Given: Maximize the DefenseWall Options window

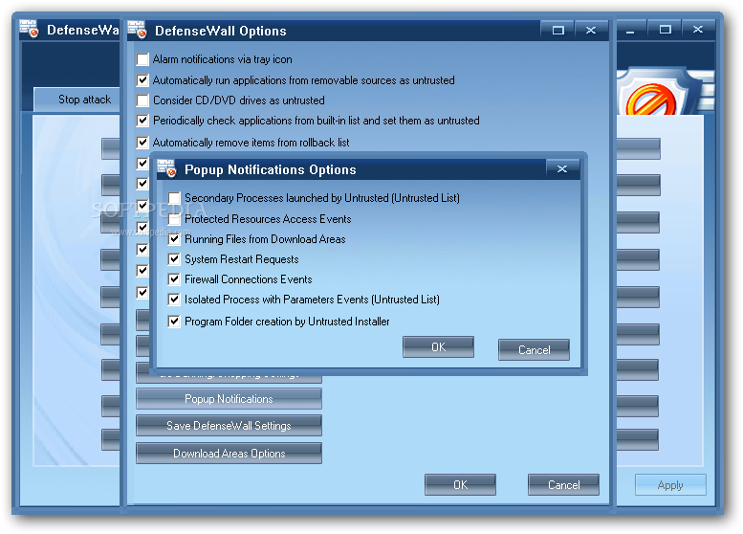Looking at the screenshot, I should click(x=558, y=31).
